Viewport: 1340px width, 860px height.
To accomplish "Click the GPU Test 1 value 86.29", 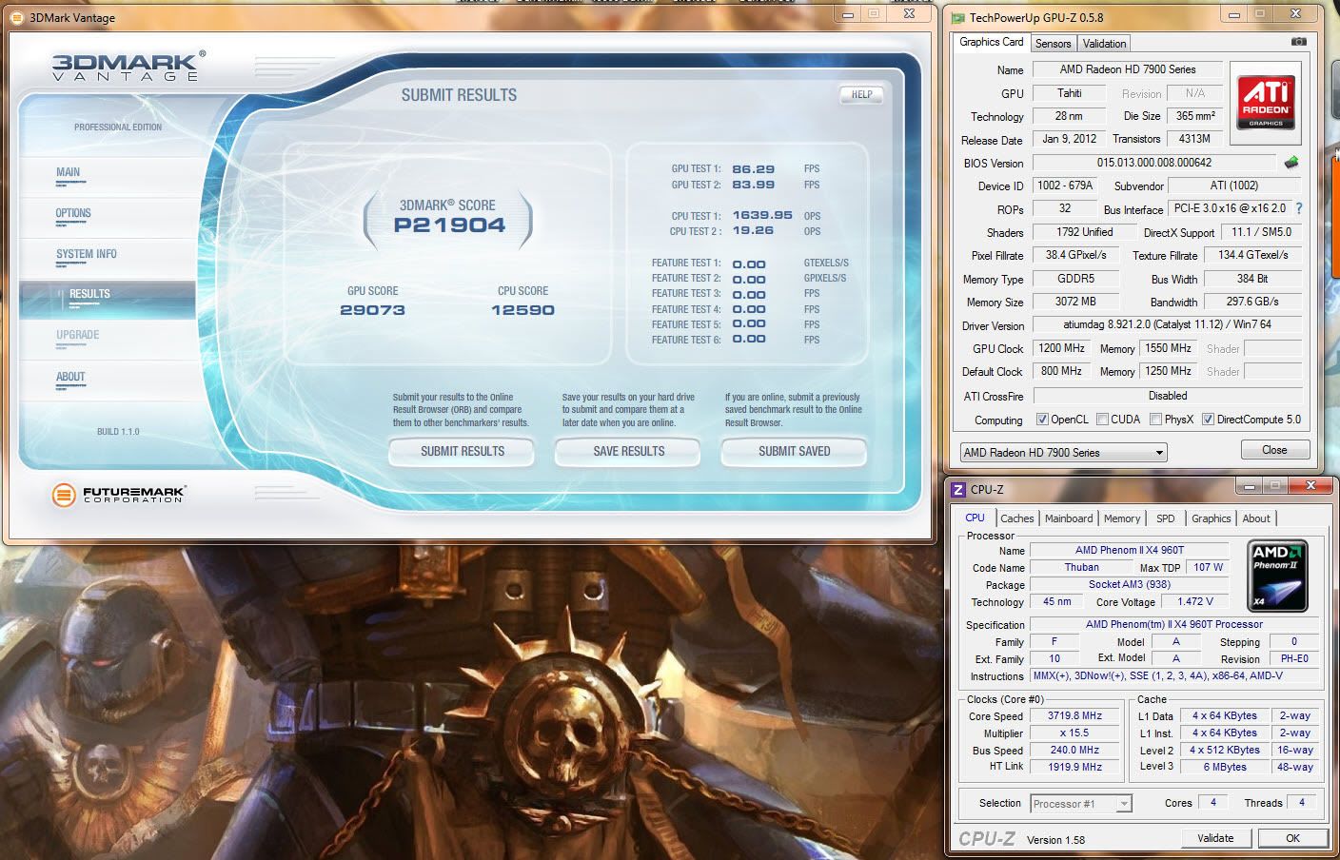I will click(753, 169).
